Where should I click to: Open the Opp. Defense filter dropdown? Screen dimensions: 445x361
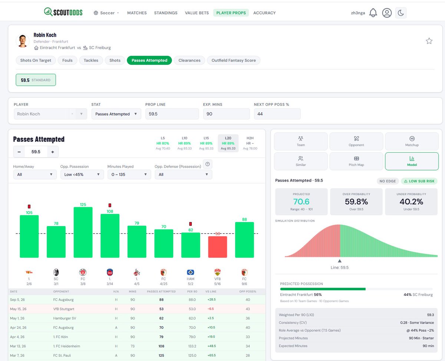(x=183, y=174)
